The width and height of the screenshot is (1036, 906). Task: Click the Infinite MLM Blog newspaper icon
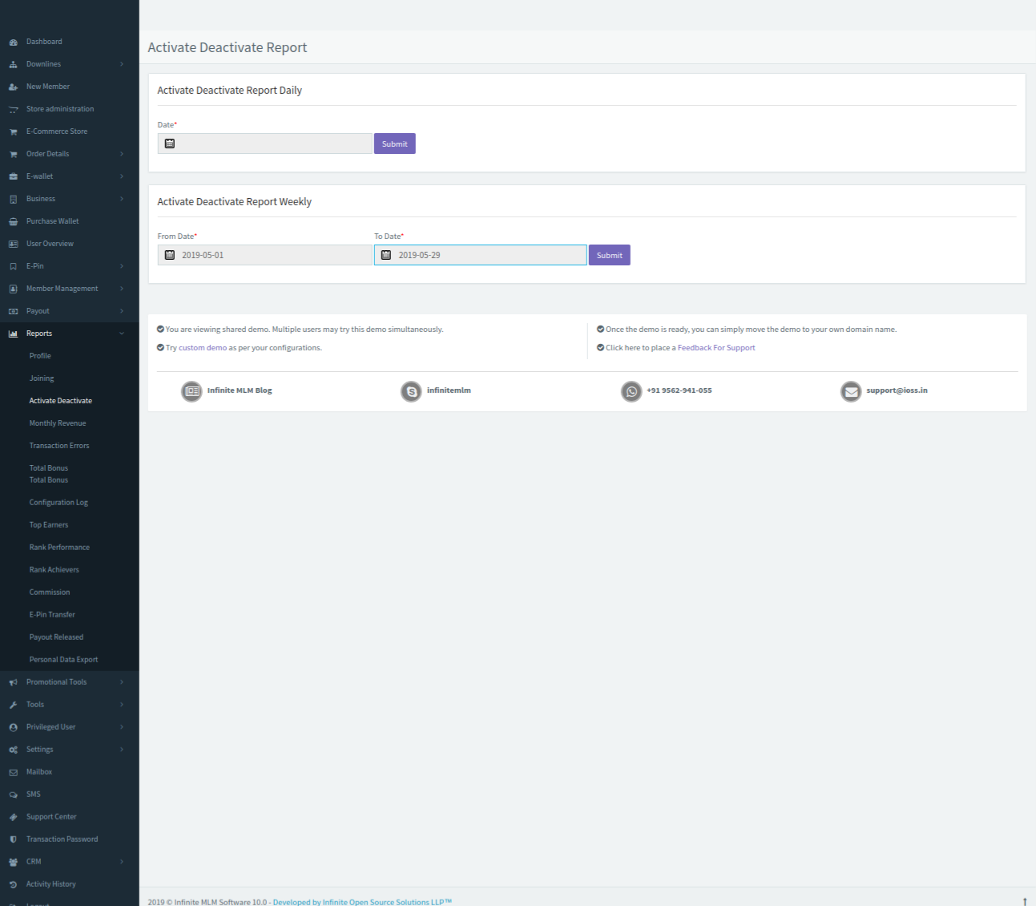(x=191, y=391)
